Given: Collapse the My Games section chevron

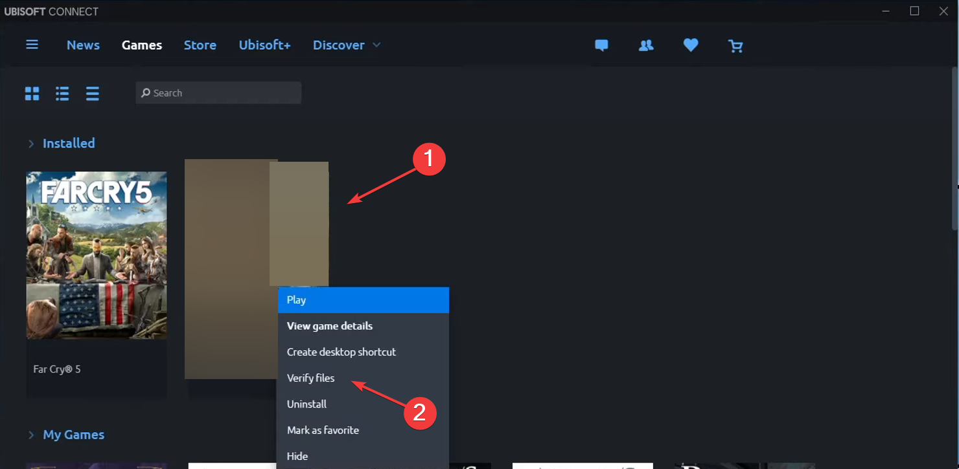Looking at the screenshot, I should [30, 435].
